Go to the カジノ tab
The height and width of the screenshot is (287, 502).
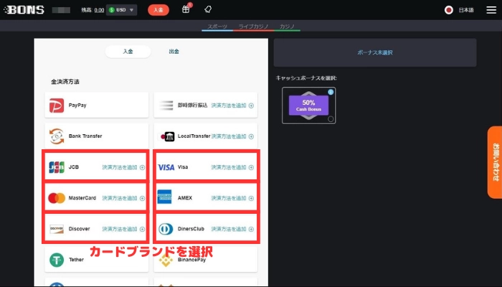[x=287, y=27]
